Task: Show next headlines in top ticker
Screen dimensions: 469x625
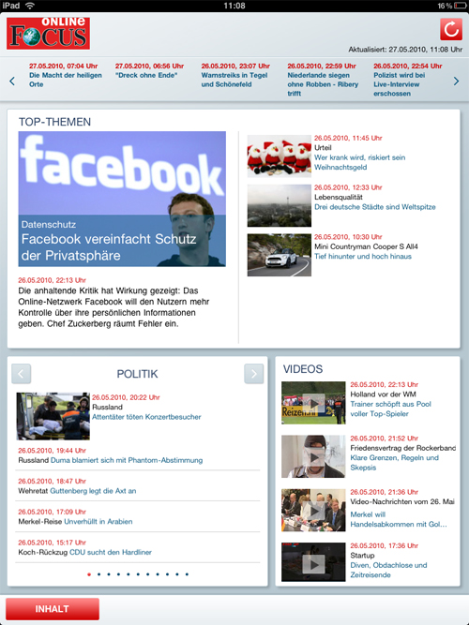Action: coord(456,82)
